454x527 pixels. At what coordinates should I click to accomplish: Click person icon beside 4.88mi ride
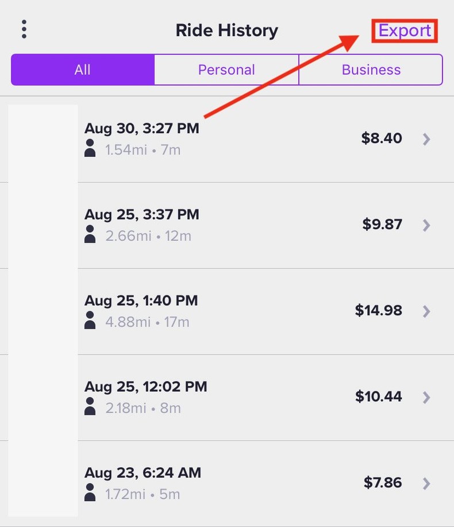[x=90, y=322]
